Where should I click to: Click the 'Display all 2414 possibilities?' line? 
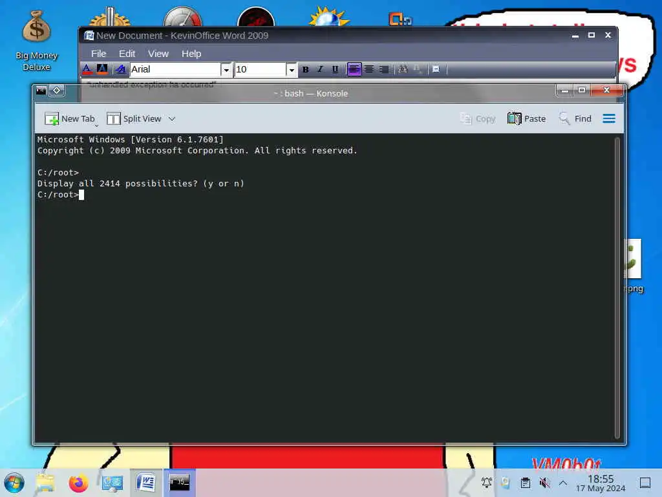(140, 183)
